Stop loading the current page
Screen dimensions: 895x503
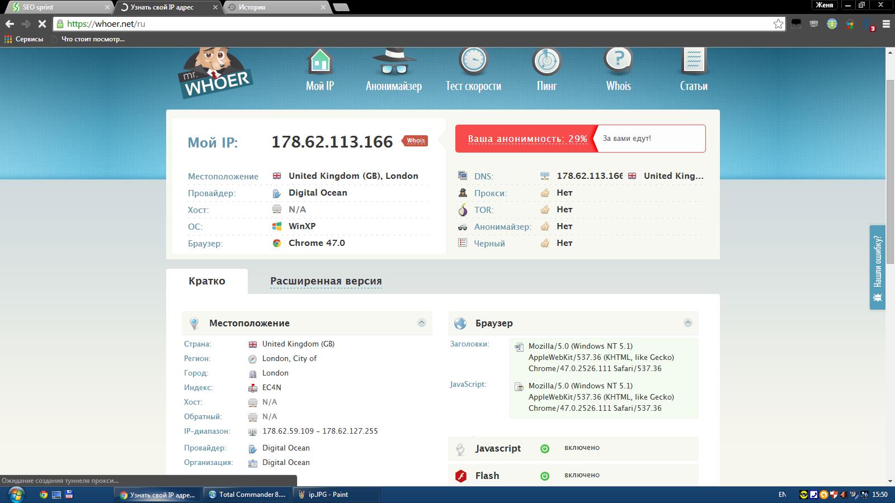pyautogui.click(x=42, y=24)
